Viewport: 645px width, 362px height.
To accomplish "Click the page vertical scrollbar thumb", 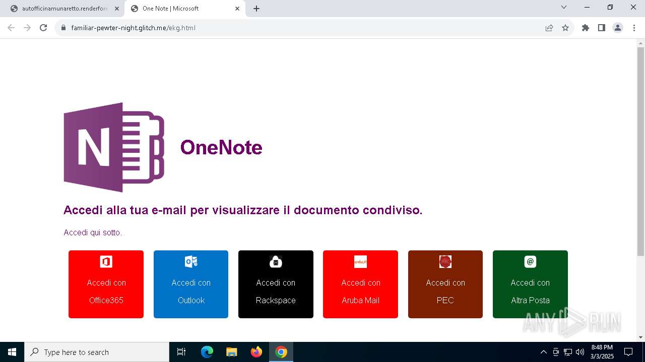I will [x=641, y=152].
